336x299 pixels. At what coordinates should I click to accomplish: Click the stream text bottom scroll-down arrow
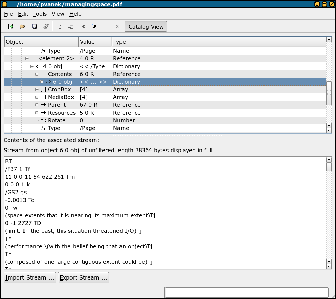(329, 267)
